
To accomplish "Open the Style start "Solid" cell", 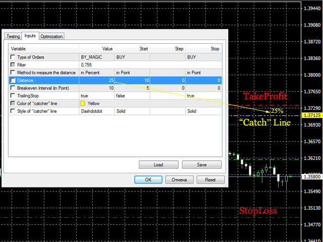I will coord(132,111).
